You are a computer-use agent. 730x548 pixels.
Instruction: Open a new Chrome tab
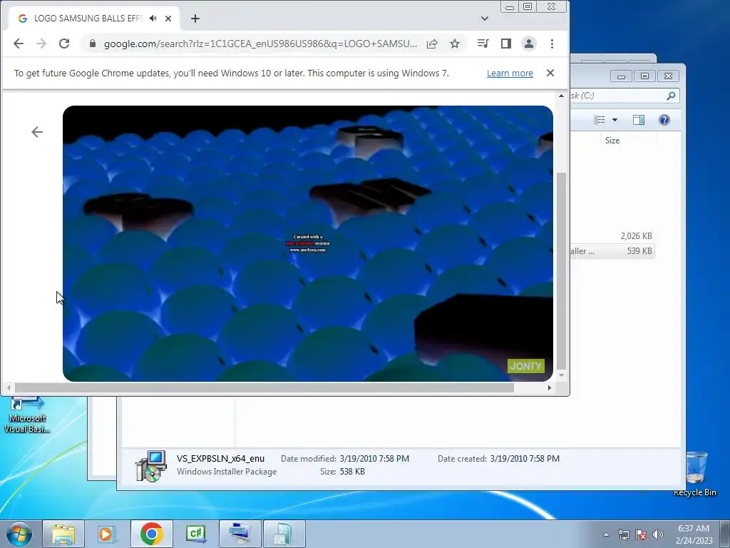(195, 18)
